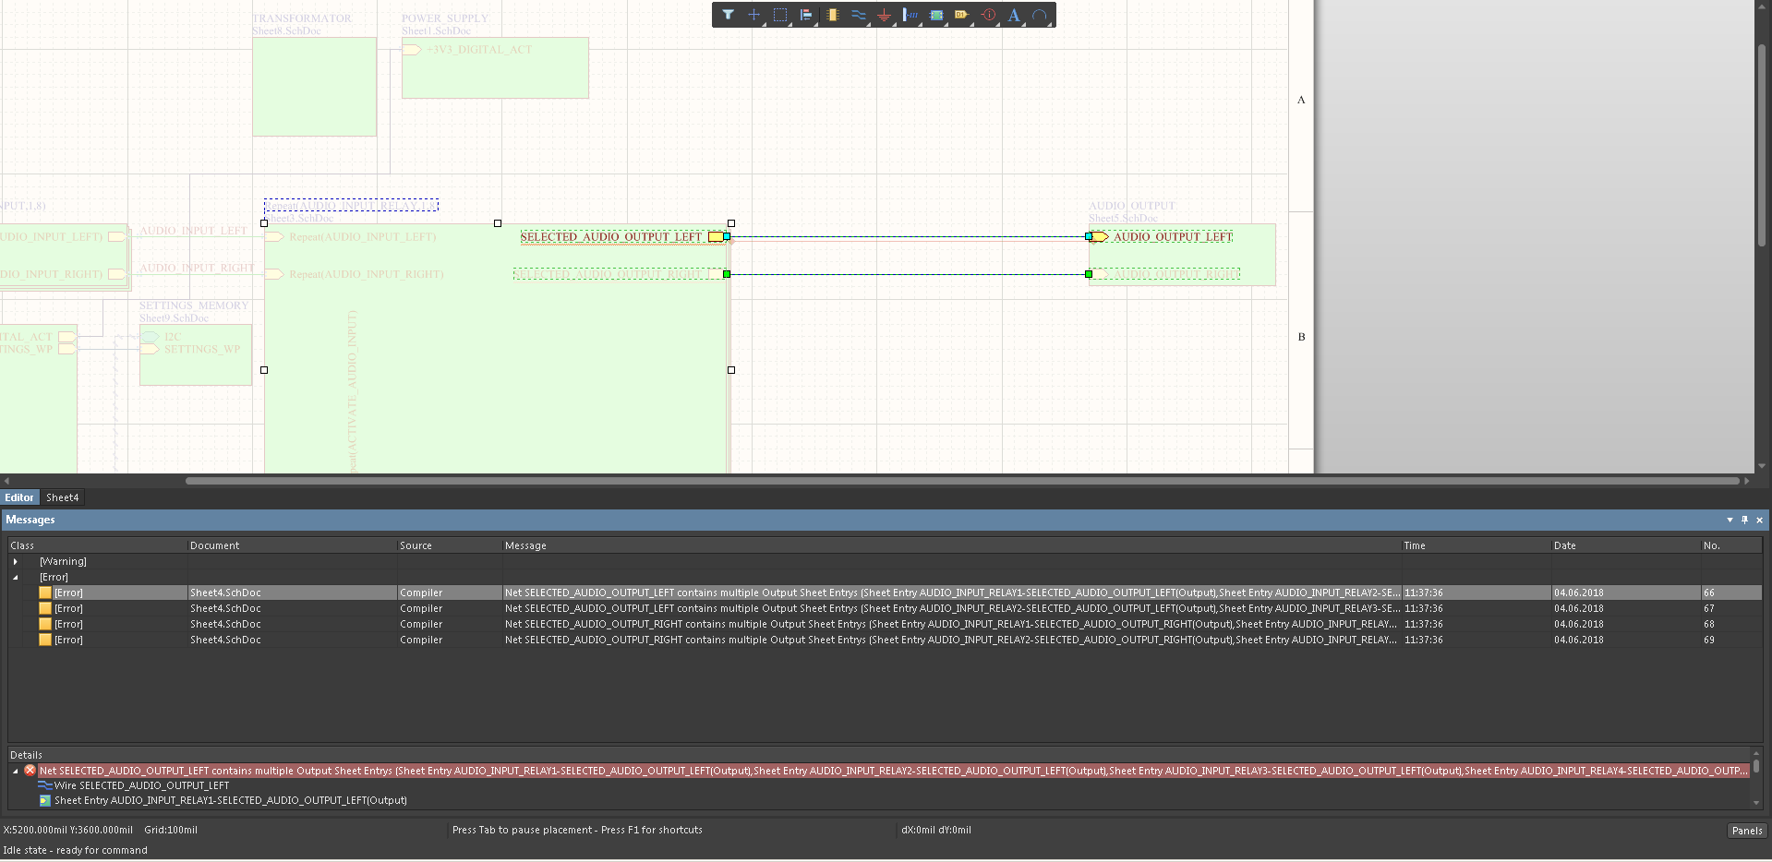Click the horizontal scrollbar of the schematic
The width and height of the screenshot is (1772, 862).
coord(960,481)
